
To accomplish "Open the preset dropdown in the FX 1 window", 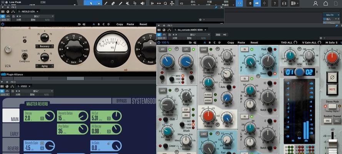I will 194,35.
